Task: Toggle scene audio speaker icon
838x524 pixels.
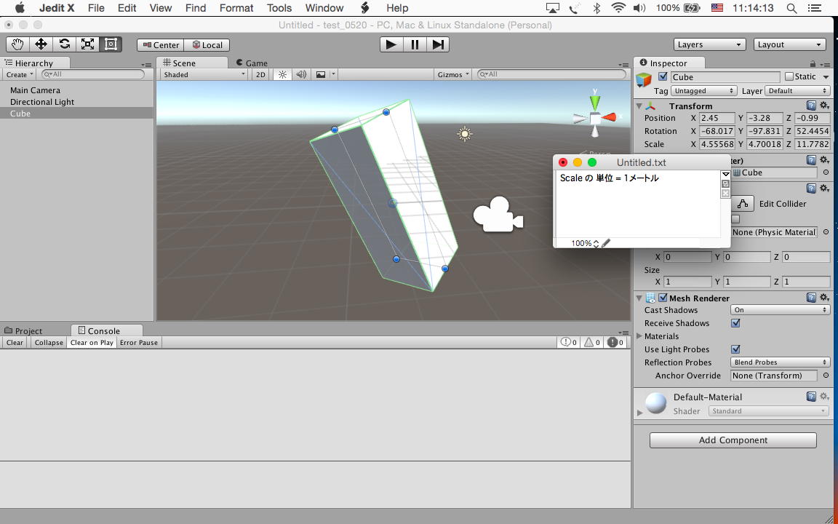Action: click(301, 74)
